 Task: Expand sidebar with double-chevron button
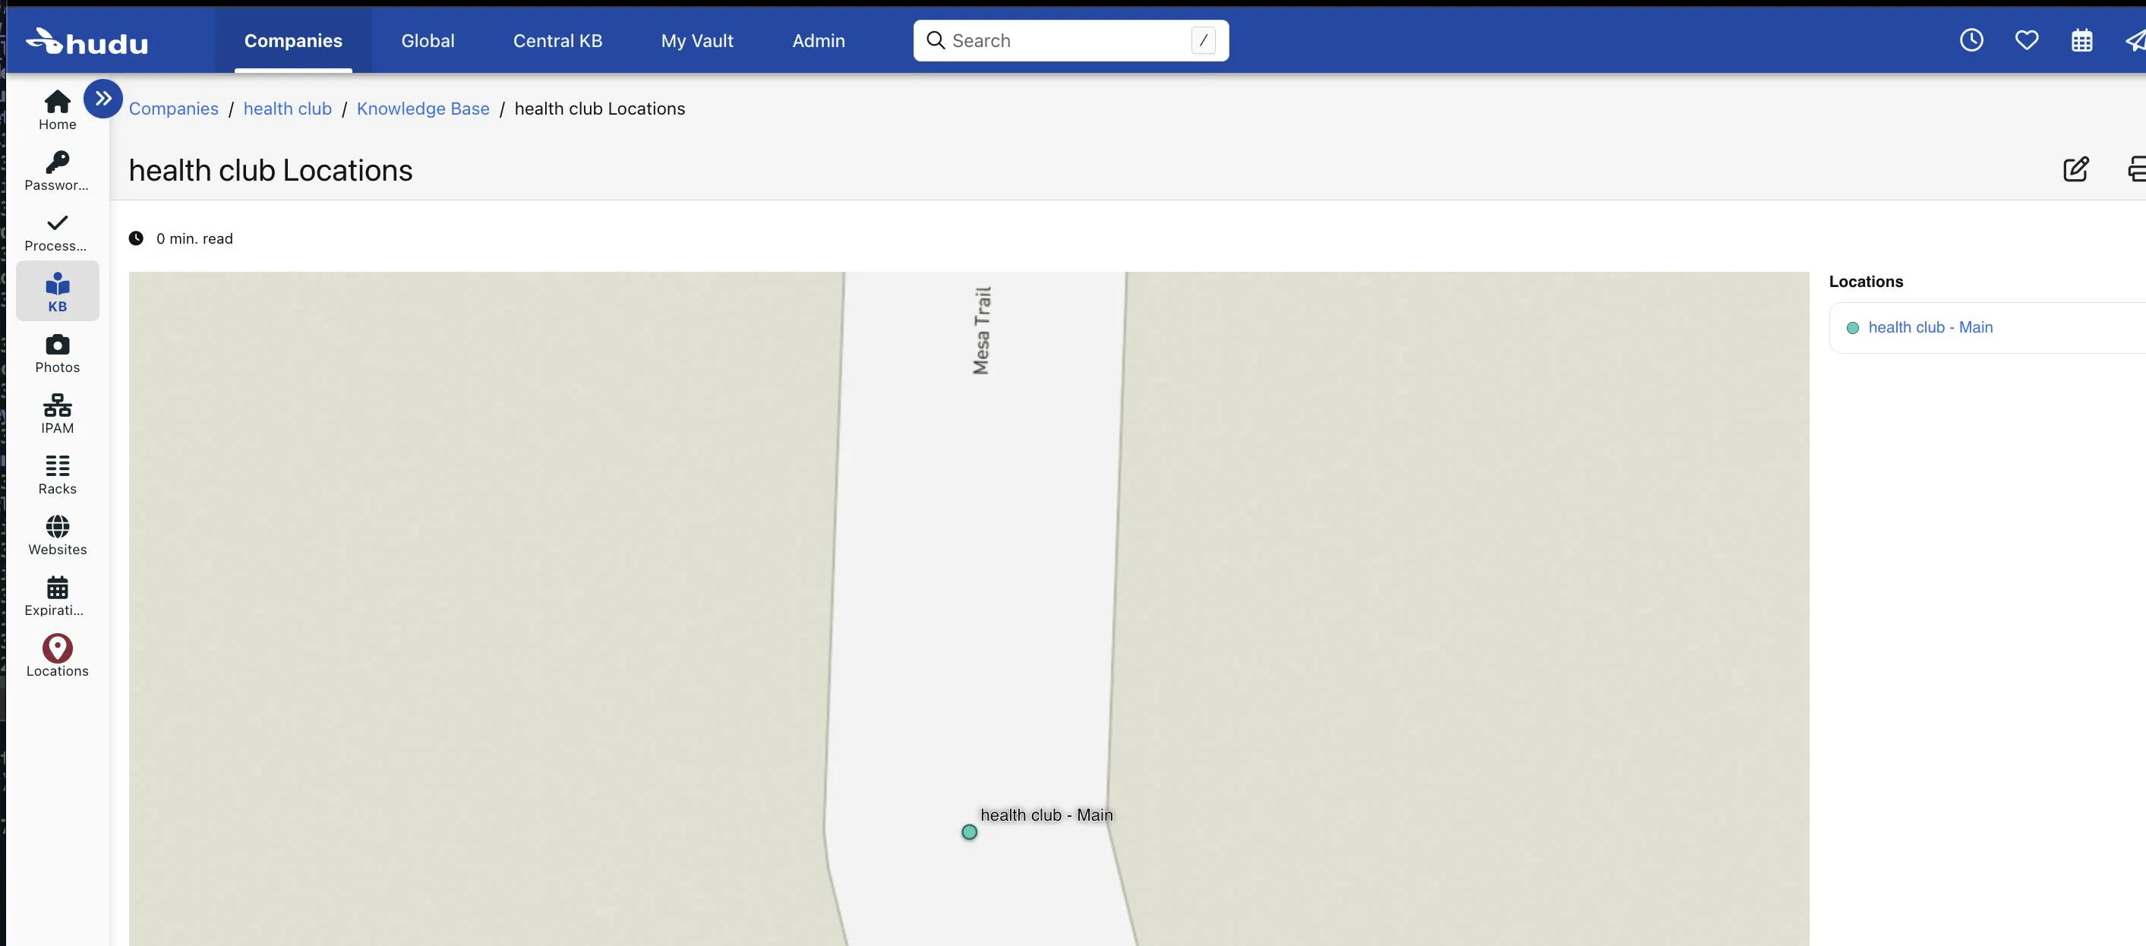coord(103,98)
